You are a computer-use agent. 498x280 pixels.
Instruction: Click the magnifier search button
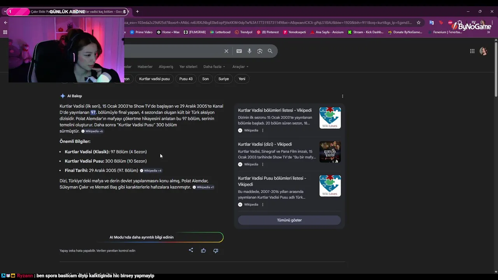pyautogui.click(x=270, y=51)
